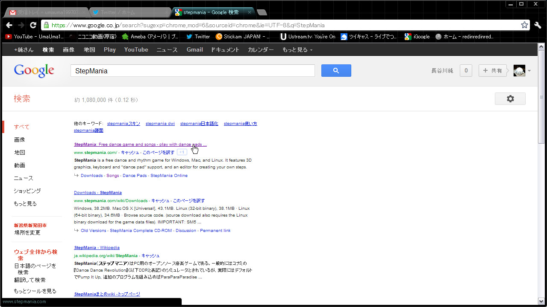Click the +1 button on StepMania result
This screenshot has width=547, height=307.
[x=182, y=152]
